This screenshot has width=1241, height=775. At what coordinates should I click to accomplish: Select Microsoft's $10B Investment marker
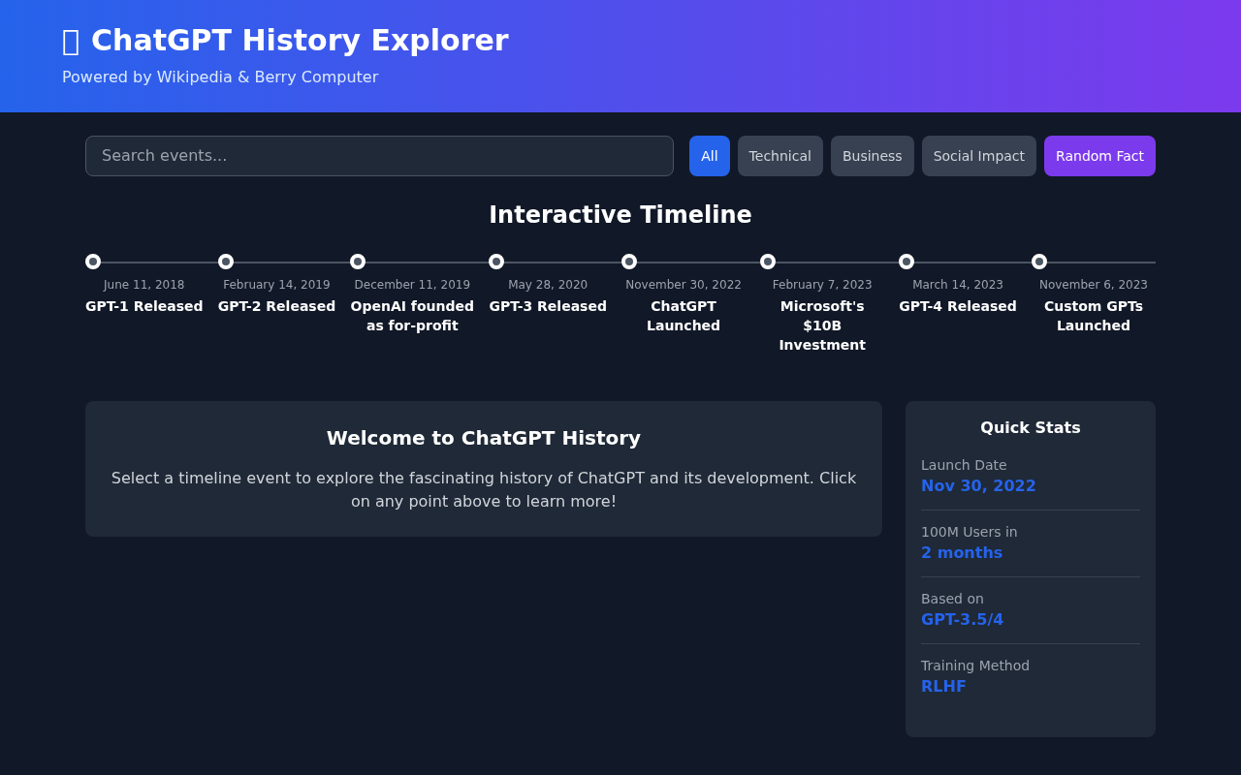769,261
